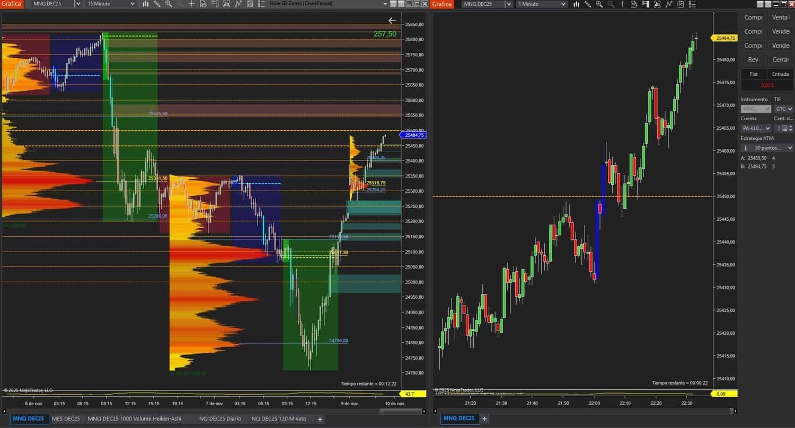The width and height of the screenshot is (795, 428).
Task: Adjust the Cant. quantity stepper arrows
Action: click(x=791, y=128)
